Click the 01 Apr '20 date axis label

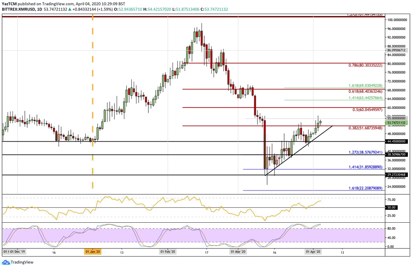312,251
